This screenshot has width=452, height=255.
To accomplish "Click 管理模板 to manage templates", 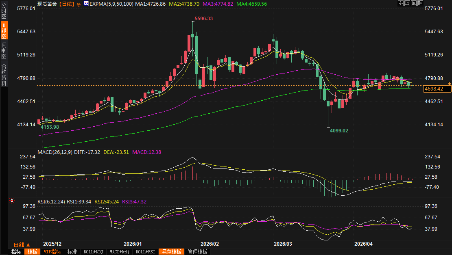I will click(x=197, y=252).
